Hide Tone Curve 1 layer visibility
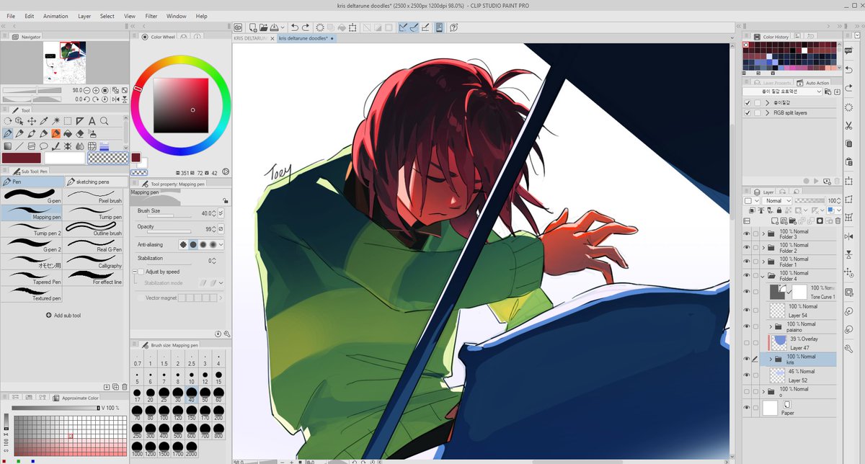The height and width of the screenshot is (464, 865). [747, 291]
